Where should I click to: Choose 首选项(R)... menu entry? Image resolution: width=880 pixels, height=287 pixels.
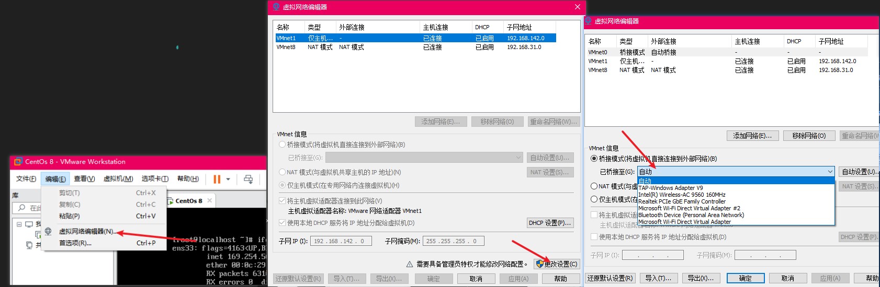tap(104, 243)
